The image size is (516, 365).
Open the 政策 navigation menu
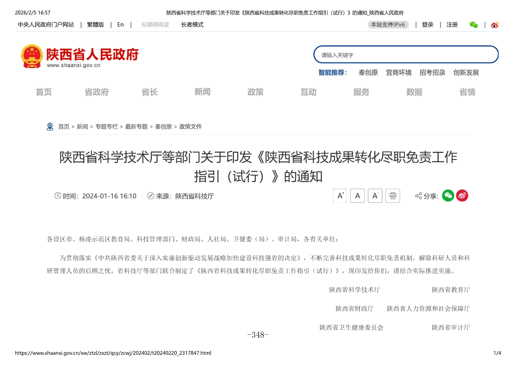coord(255,92)
